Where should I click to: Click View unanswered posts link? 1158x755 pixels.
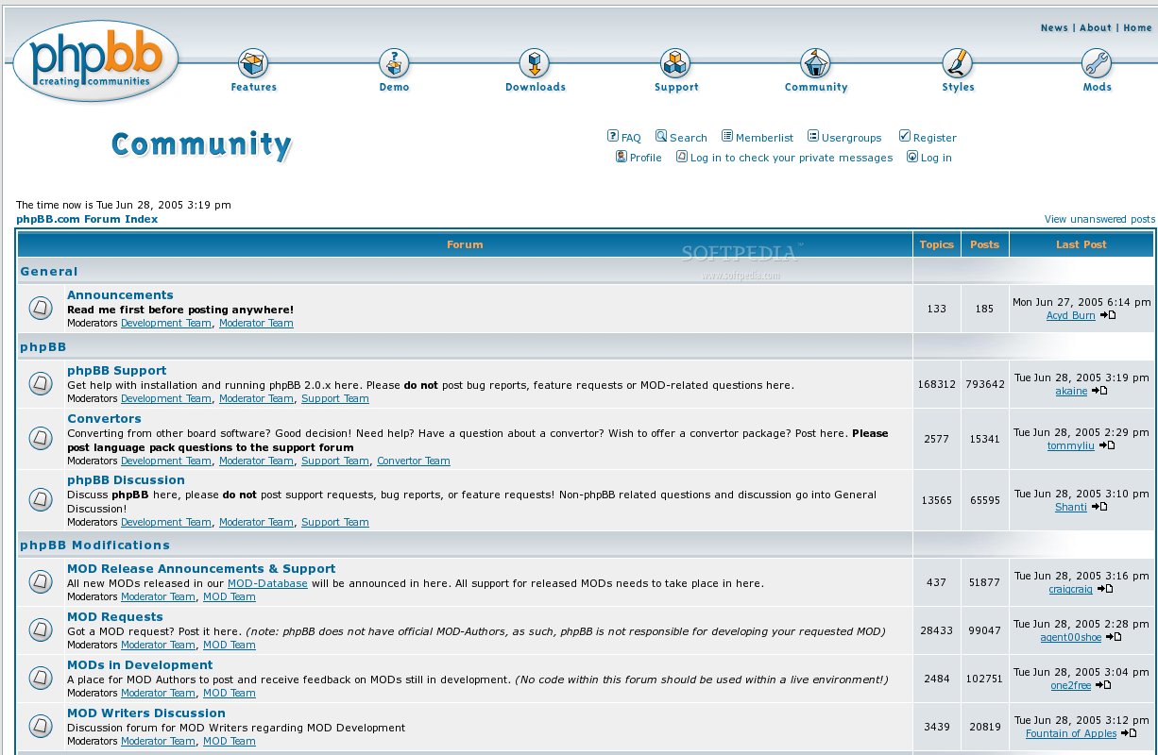pos(1099,219)
